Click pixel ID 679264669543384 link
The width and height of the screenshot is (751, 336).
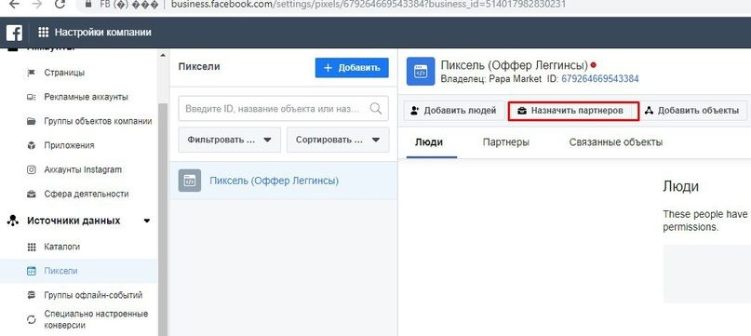coord(599,78)
